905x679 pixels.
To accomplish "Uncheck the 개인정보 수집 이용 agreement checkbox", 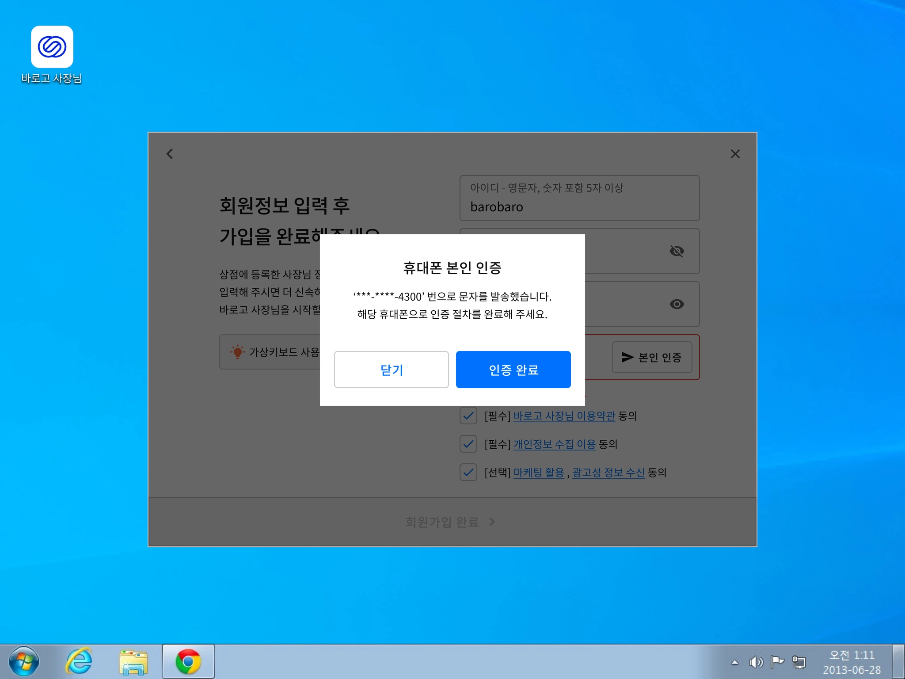I will (468, 444).
